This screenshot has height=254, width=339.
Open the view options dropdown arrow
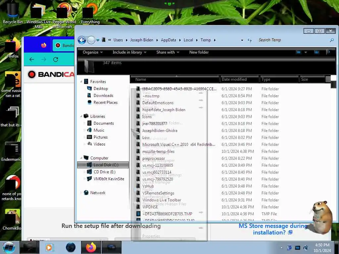tap(306, 52)
